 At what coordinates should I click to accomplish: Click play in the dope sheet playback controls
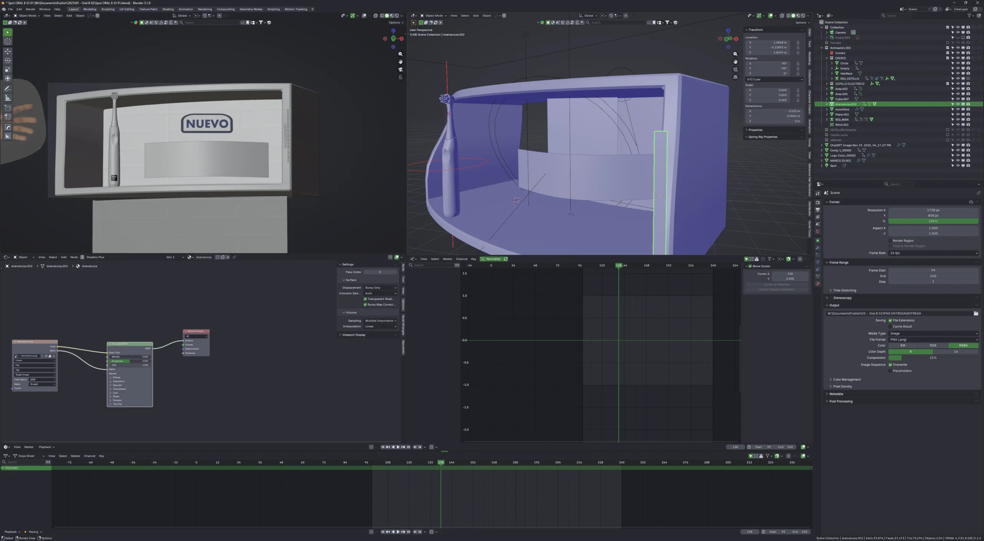(x=398, y=532)
